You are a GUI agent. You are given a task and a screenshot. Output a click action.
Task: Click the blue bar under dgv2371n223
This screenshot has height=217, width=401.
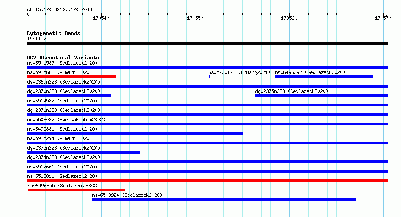tap(207, 115)
